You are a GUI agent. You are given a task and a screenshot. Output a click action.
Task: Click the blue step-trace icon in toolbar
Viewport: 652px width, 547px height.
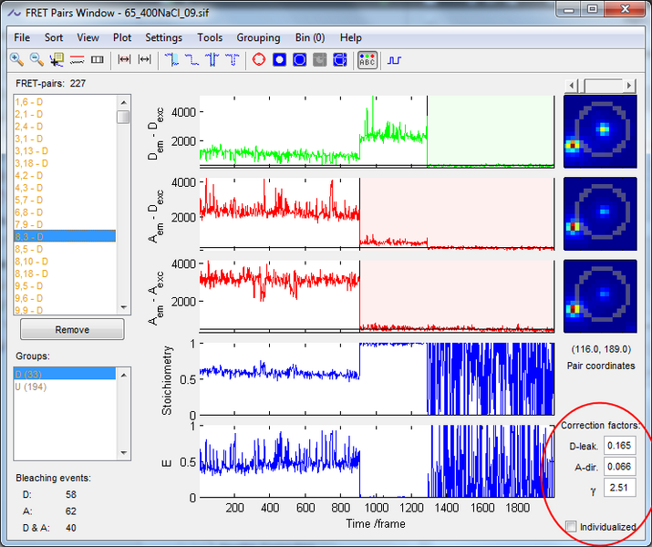(394, 60)
